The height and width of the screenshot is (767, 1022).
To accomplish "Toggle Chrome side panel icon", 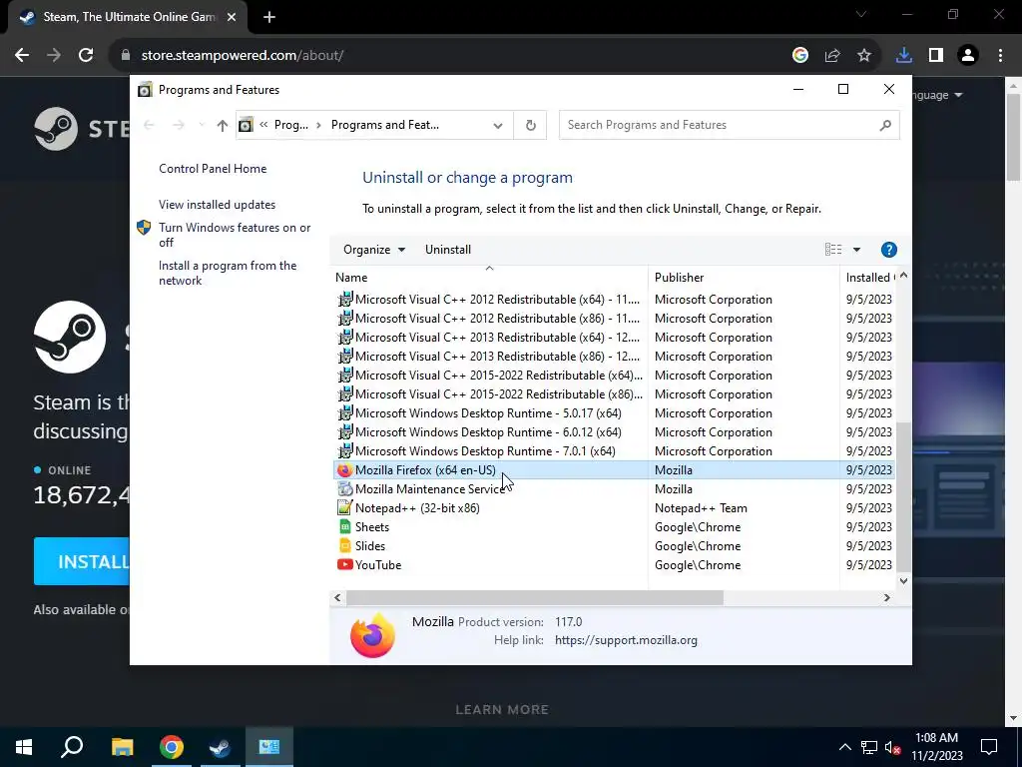I will point(936,56).
